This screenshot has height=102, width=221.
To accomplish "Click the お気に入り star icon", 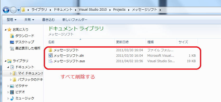I will pos(9,30).
